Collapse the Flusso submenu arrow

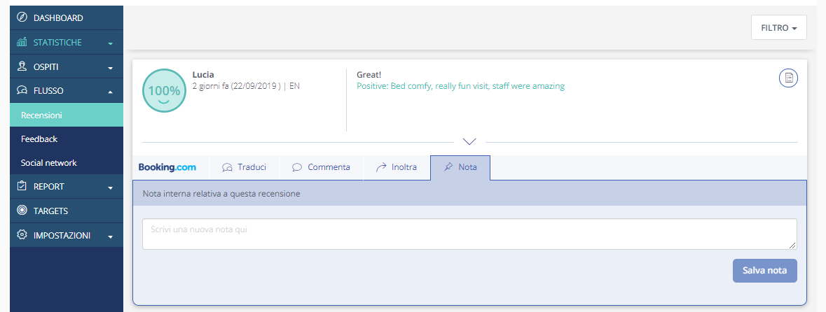(111, 92)
